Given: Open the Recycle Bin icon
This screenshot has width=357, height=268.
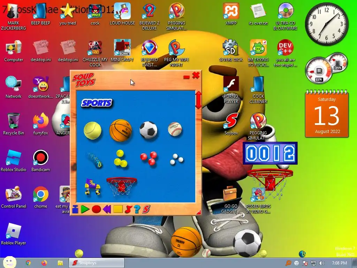Looking at the screenshot, I should point(14,124).
